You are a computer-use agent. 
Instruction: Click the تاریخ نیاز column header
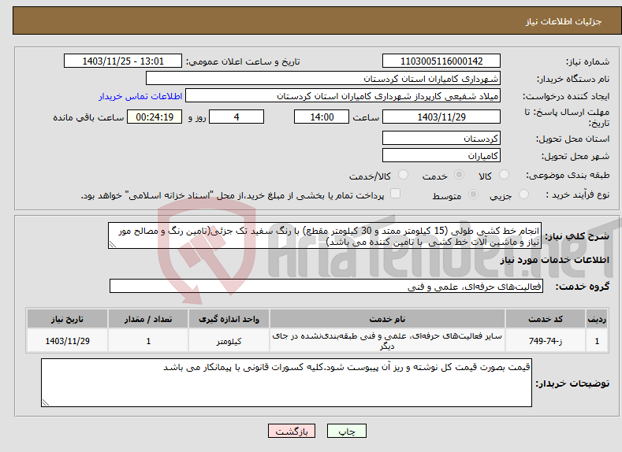click(x=67, y=319)
